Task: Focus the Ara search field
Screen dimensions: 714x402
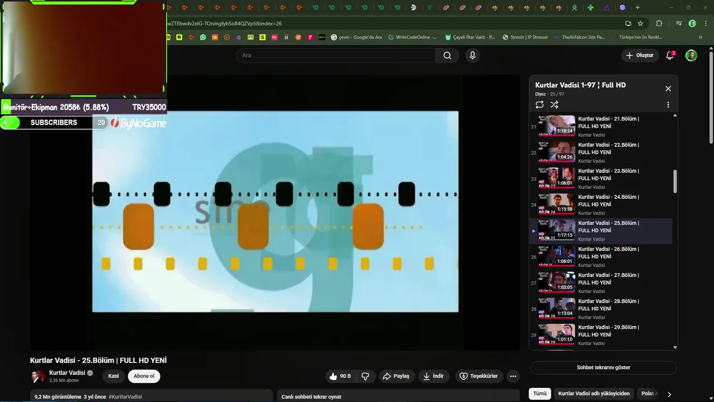Action: point(336,55)
